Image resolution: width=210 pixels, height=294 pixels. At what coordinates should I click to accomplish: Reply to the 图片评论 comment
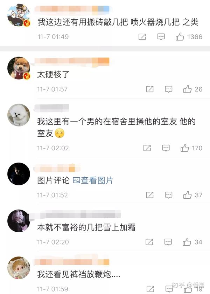tap(169, 195)
